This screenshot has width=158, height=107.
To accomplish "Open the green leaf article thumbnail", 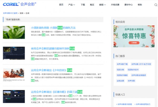I will [14, 32].
